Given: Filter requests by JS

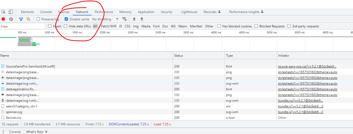Looking at the screenshot, I should 121,26.
